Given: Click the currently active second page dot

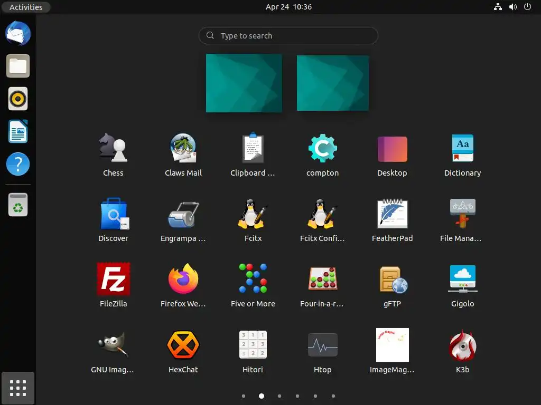Looking at the screenshot, I should pos(262,396).
